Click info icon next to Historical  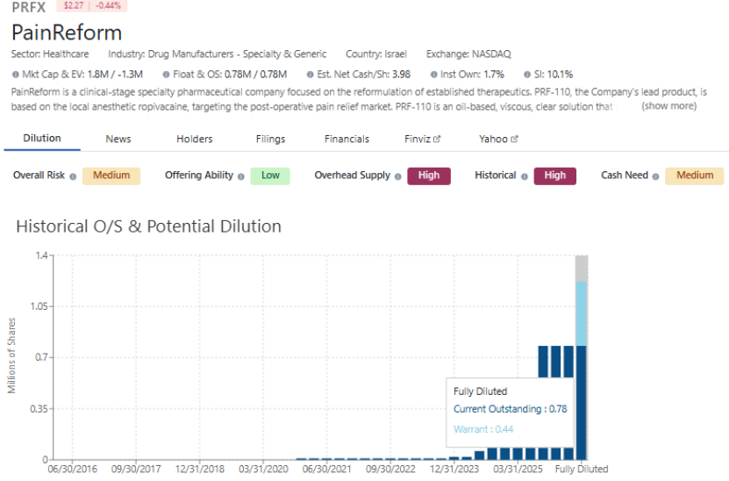coord(525,176)
